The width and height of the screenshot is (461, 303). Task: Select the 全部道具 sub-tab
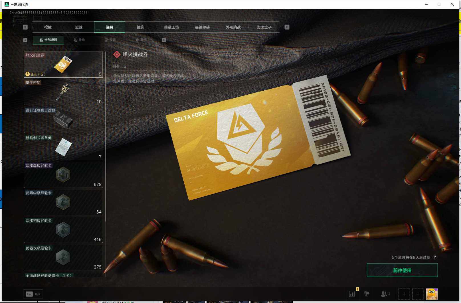(x=48, y=40)
